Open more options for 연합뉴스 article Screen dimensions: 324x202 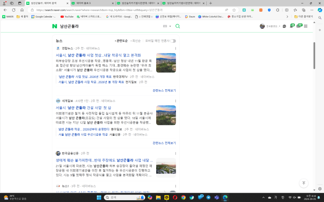click(x=175, y=48)
